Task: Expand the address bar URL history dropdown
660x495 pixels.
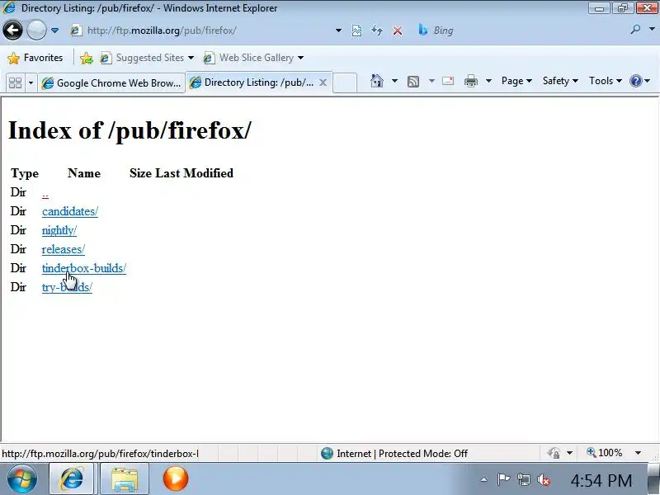Action: [338, 31]
